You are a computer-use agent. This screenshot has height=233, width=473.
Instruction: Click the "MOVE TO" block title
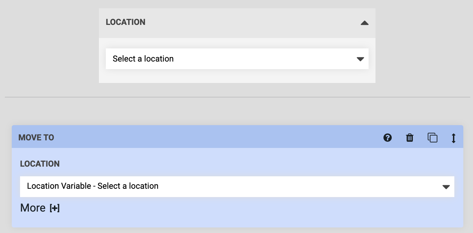pyautogui.click(x=36, y=138)
